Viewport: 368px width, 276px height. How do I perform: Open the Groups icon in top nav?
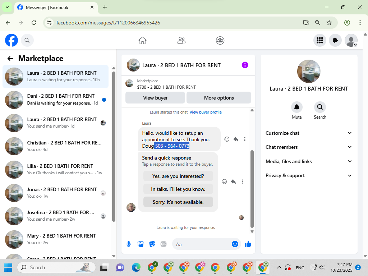[x=220, y=40]
